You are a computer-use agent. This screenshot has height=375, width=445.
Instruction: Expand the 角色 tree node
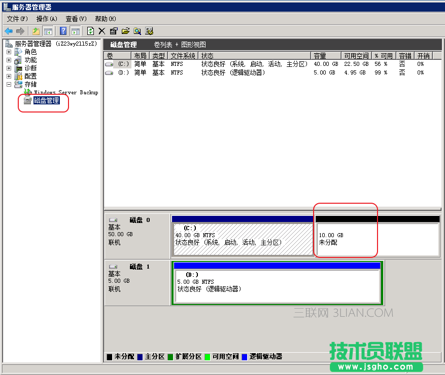[x=8, y=51]
